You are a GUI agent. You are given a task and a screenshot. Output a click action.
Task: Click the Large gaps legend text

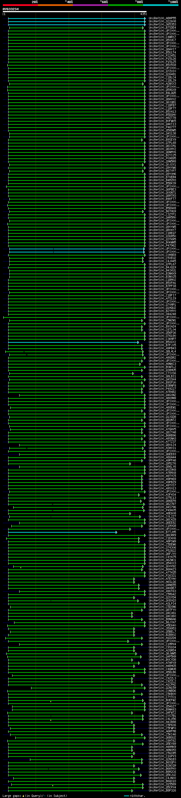[35, 795]
